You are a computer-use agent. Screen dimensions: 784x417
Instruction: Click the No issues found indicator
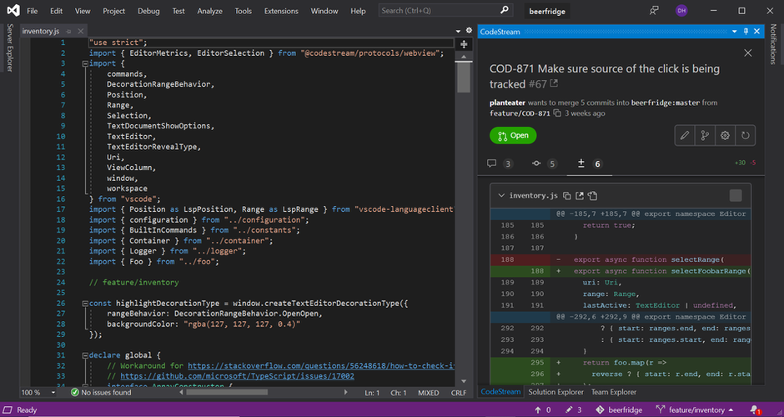click(101, 393)
